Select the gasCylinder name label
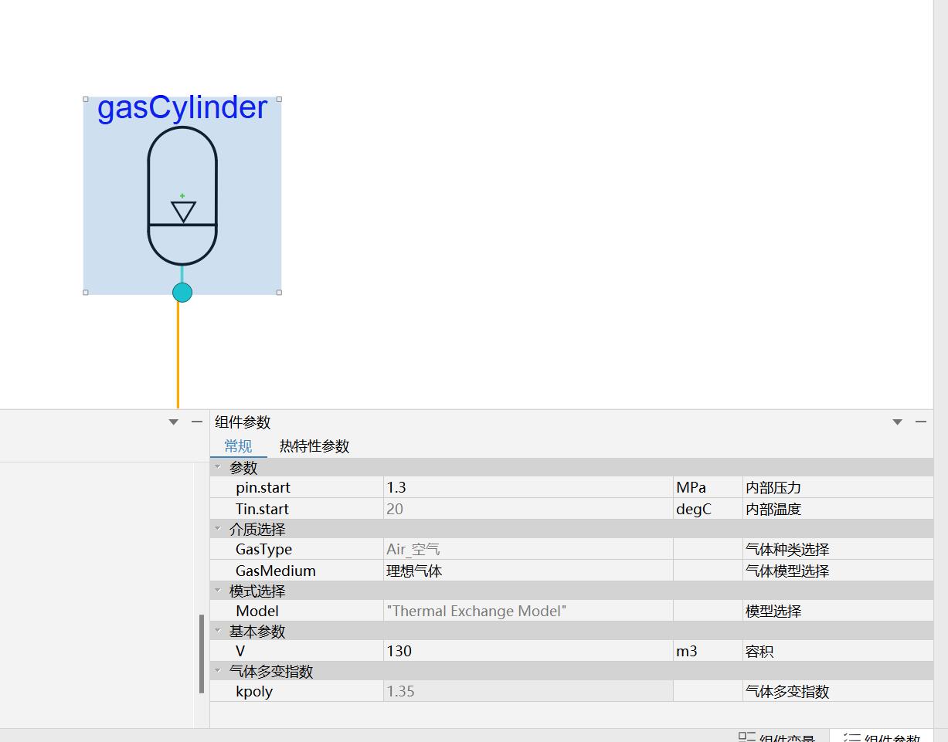 pyautogui.click(x=182, y=108)
